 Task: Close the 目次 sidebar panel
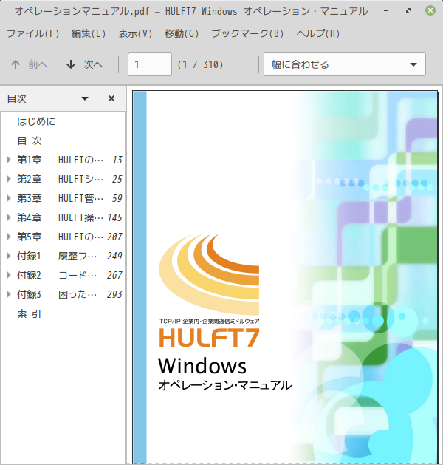(x=111, y=98)
